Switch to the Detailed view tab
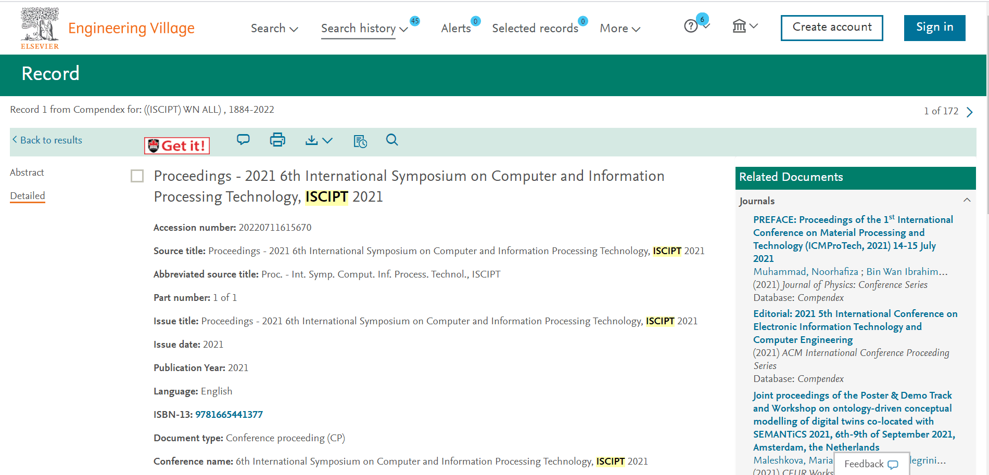The width and height of the screenshot is (989, 475). (28, 196)
